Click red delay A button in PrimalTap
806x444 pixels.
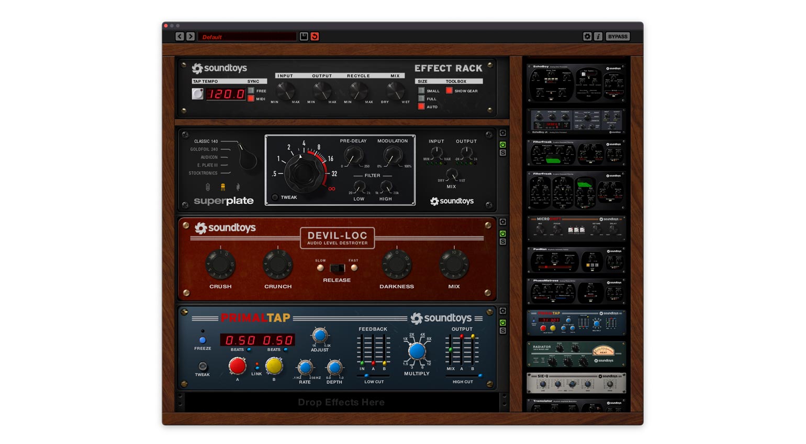(237, 366)
